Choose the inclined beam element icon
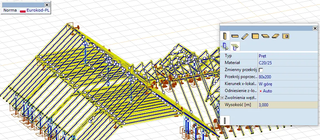This screenshot has width=320, height=140. tap(245, 36)
